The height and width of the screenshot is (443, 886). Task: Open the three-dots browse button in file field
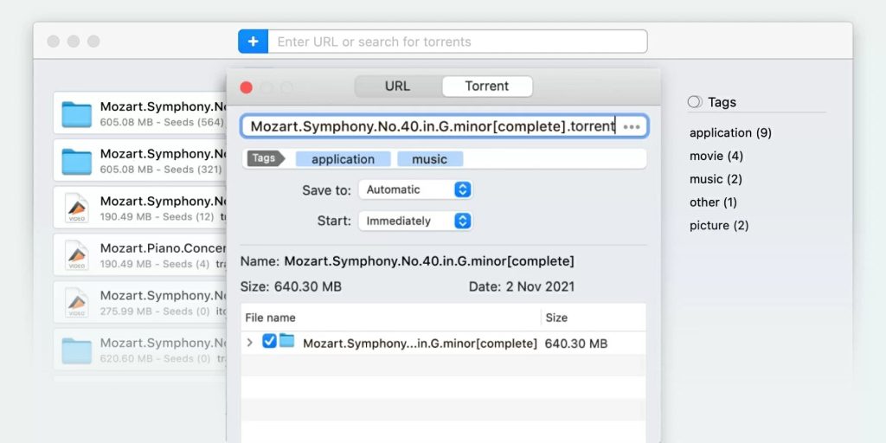(x=631, y=126)
